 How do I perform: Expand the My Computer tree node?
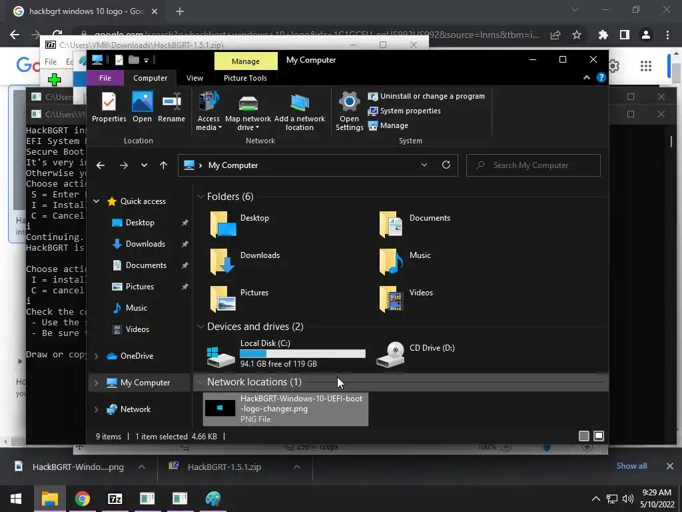(97, 383)
